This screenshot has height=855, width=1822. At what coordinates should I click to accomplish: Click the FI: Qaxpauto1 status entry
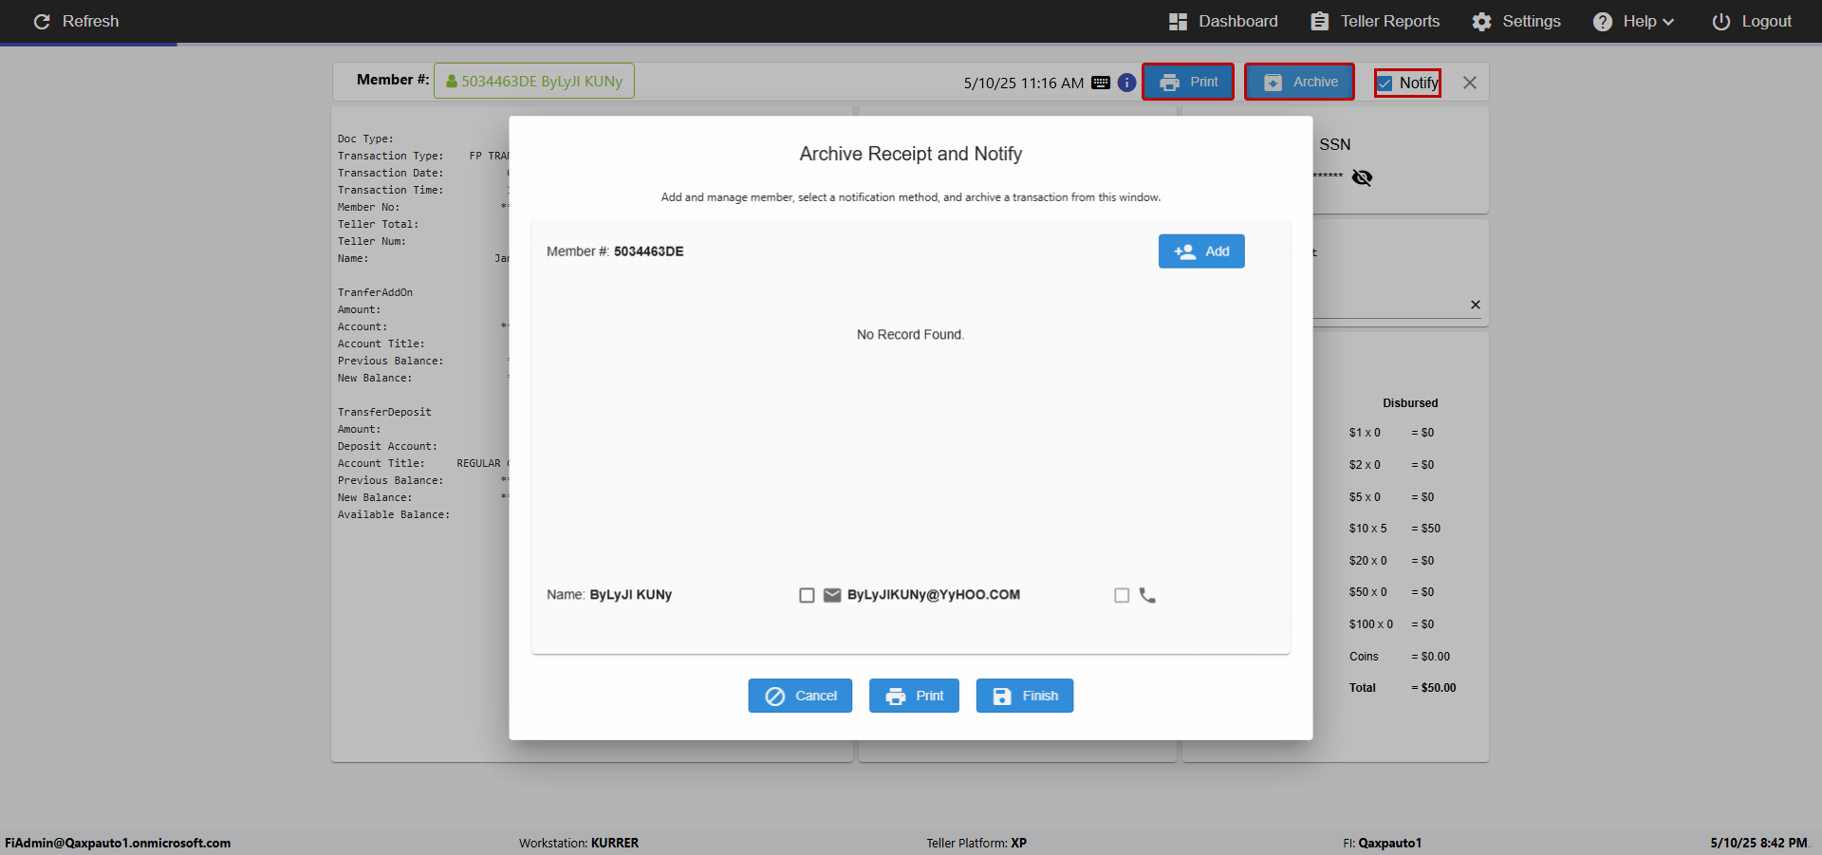coord(1383,843)
